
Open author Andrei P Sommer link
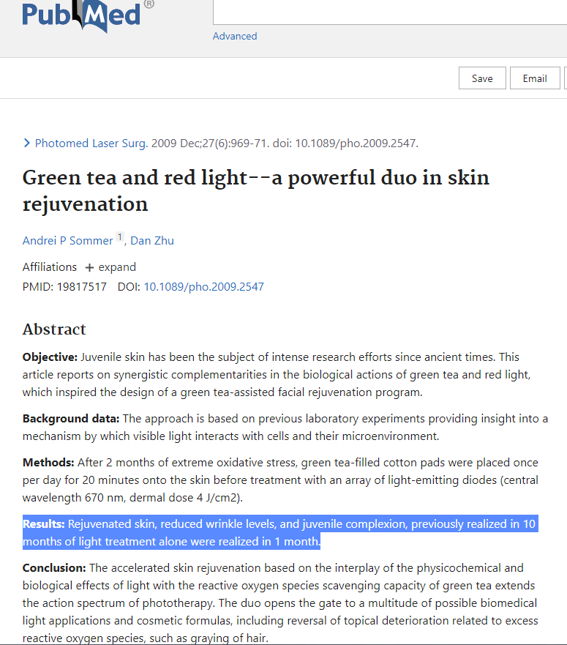(x=67, y=241)
